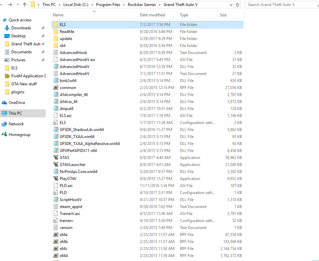319x261 pixels.
Task: Open ELS folder in the sidebar
Action: point(14,68)
